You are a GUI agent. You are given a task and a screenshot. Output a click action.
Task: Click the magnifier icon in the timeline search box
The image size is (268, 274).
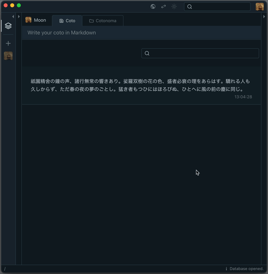click(147, 53)
